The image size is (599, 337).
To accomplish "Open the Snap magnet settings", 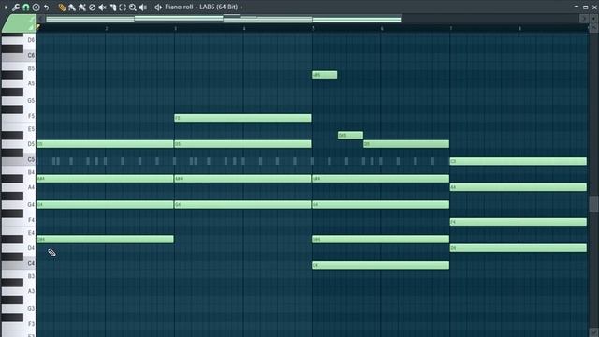I will click(x=26, y=7).
